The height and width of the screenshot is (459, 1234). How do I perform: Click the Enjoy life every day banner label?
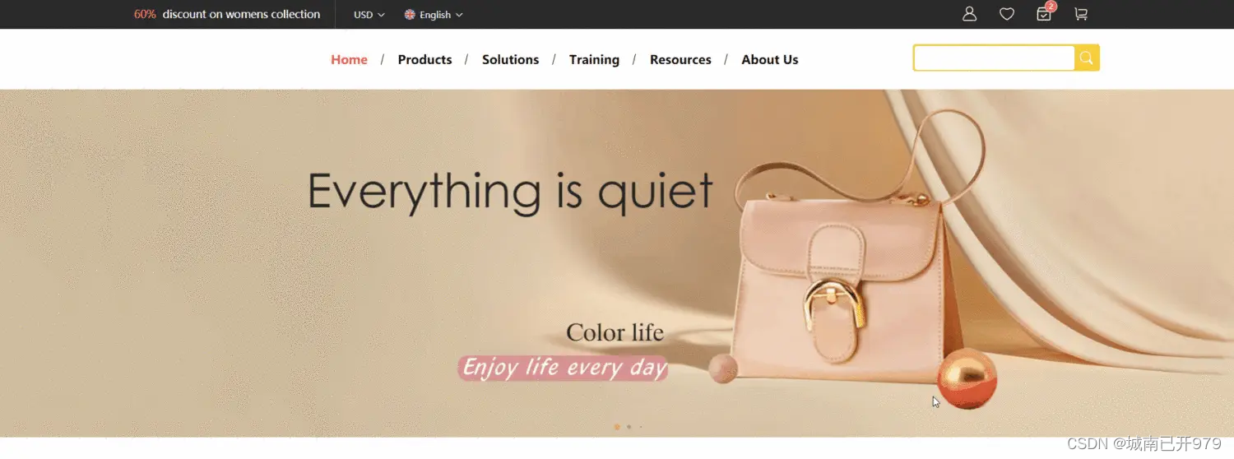tap(563, 368)
